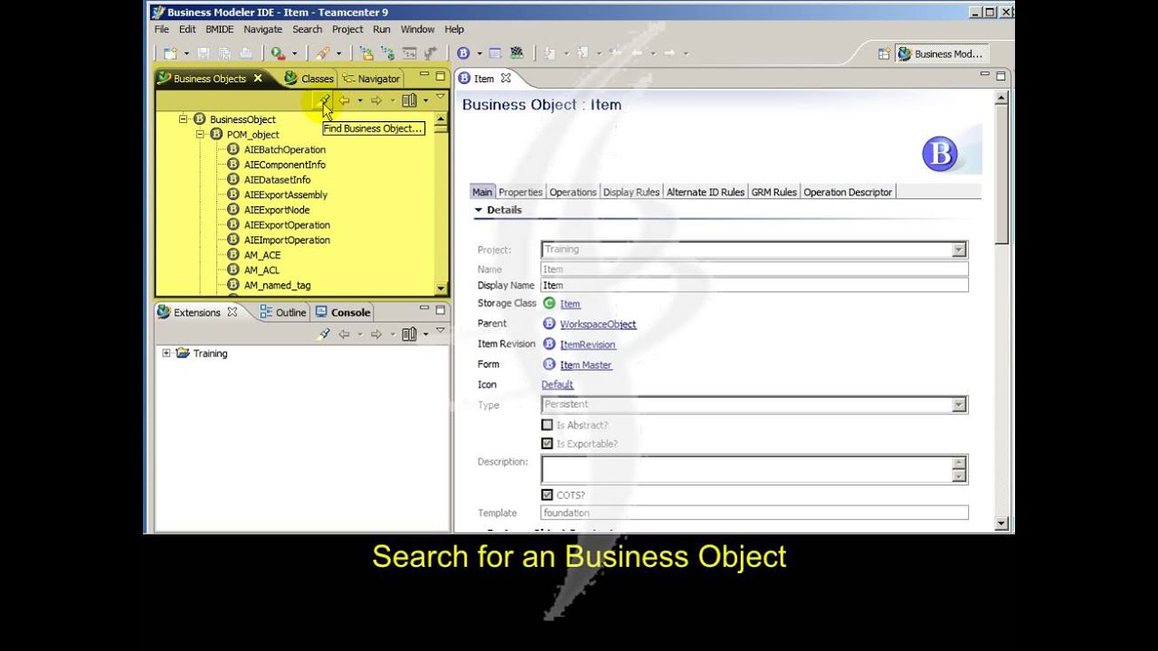The width and height of the screenshot is (1158, 651).
Task: Click forward arrow in Business Objects view
Action: [x=376, y=100]
